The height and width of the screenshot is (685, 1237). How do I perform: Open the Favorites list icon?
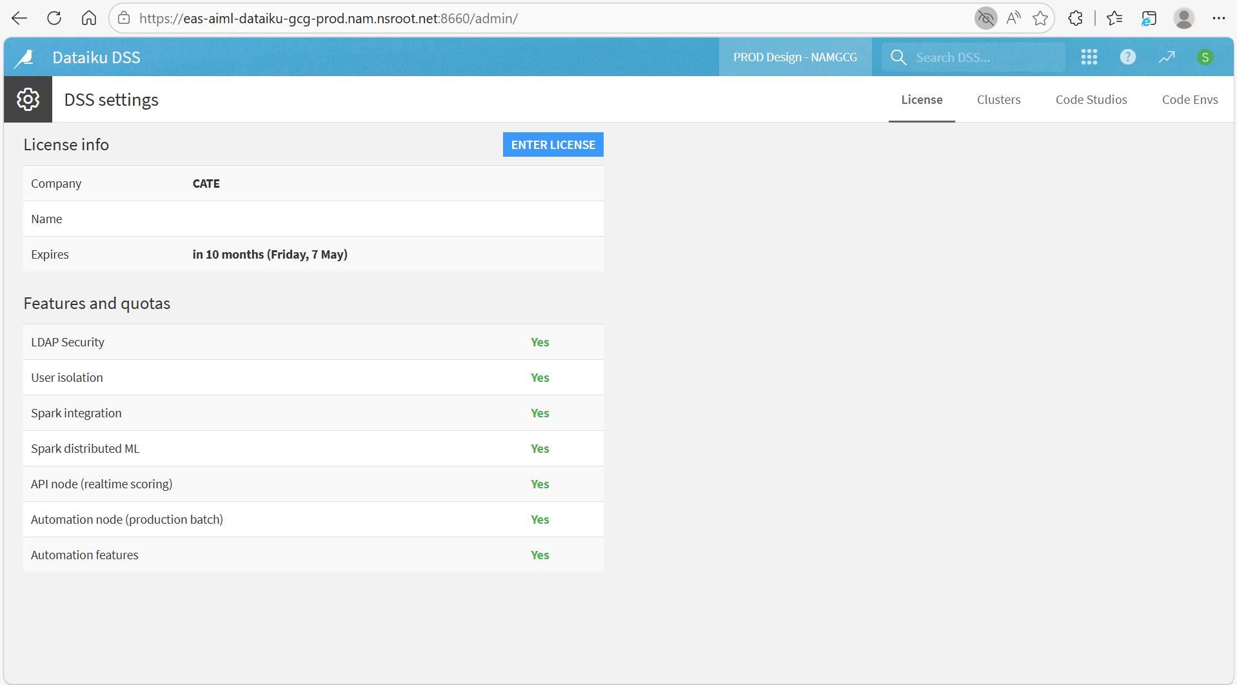tap(1114, 18)
